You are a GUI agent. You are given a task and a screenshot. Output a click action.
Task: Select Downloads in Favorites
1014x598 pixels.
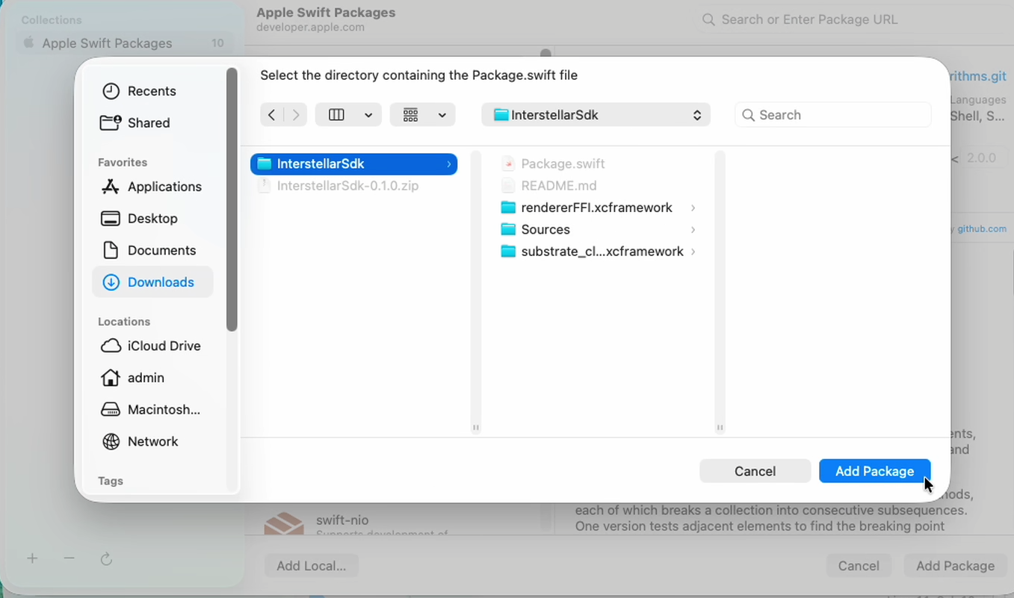click(x=152, y=282)
